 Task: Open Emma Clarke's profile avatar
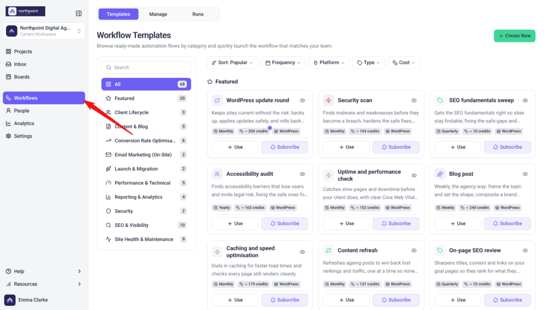point(10,300)
